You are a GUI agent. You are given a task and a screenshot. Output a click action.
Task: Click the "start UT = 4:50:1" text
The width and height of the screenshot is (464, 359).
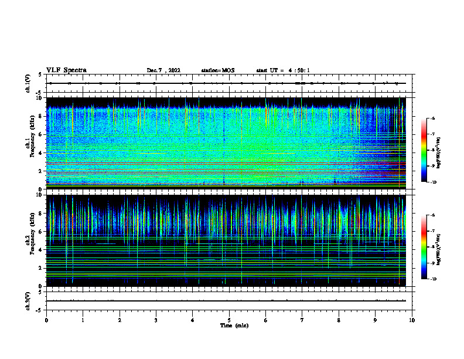pos(283,70)
